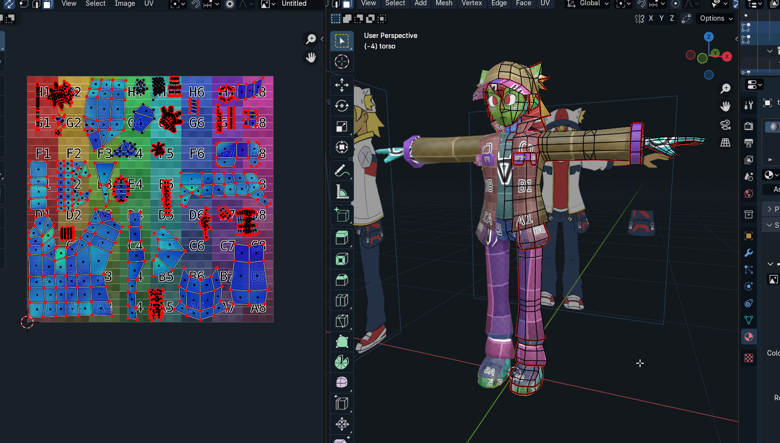
Task: Click the X mirror axis button
Action: pos(651,18)
